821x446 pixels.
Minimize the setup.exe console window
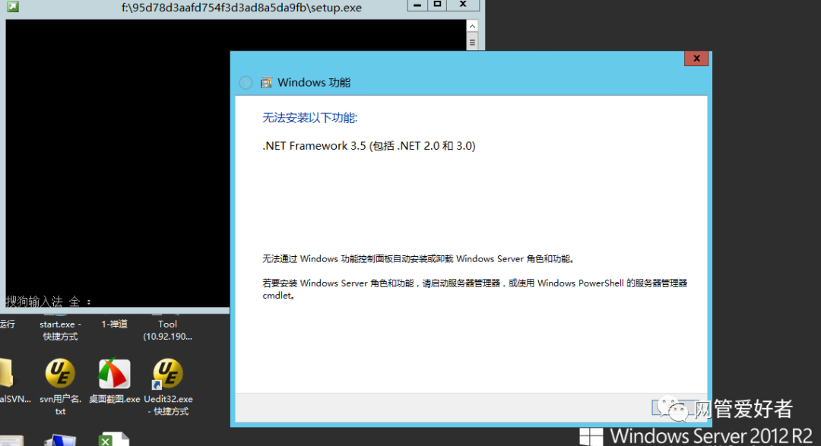(417, 5)
